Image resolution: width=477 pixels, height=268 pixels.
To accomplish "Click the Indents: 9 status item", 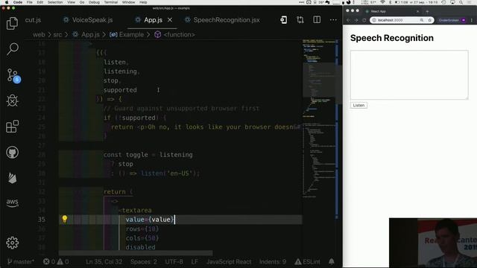I will point(273,261).
